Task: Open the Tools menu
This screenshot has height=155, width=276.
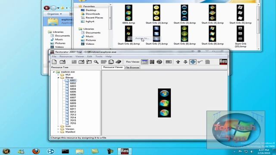Action: 99,56
